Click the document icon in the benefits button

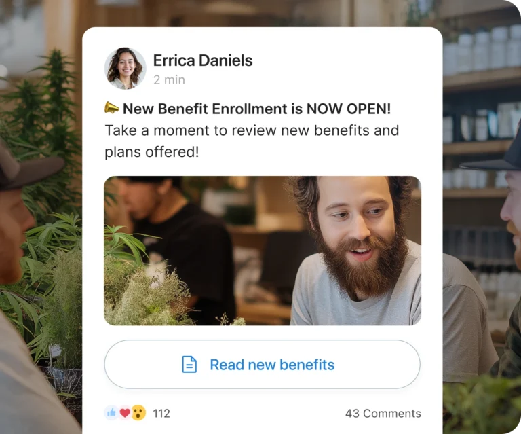coord(189,365)
